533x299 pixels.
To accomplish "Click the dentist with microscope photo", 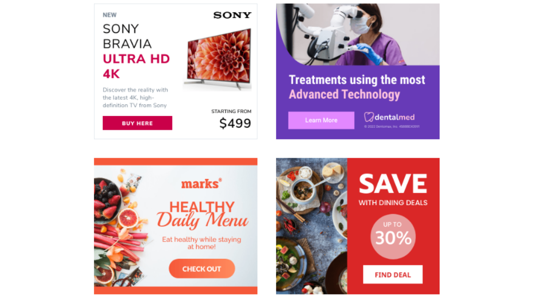I will click(358, 34).
